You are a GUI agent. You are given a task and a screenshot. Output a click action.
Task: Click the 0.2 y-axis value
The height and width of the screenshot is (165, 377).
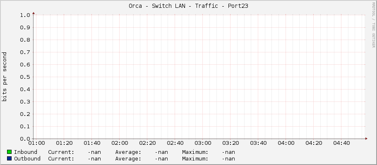pos(25,114)
